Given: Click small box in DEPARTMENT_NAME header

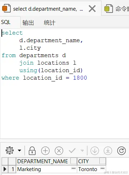Looking at the screenshot, I should [74, 161].
